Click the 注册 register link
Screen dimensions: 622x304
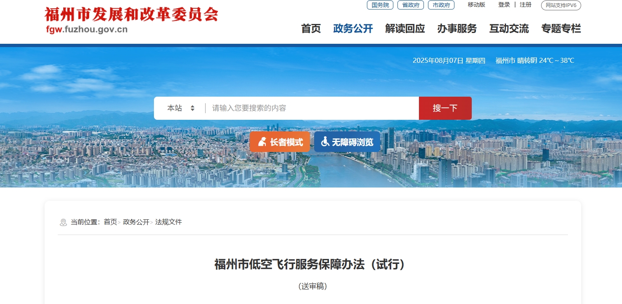(525, 5)
